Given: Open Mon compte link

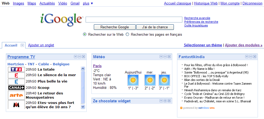Looking at the screenshot, I should click(230, 3).
